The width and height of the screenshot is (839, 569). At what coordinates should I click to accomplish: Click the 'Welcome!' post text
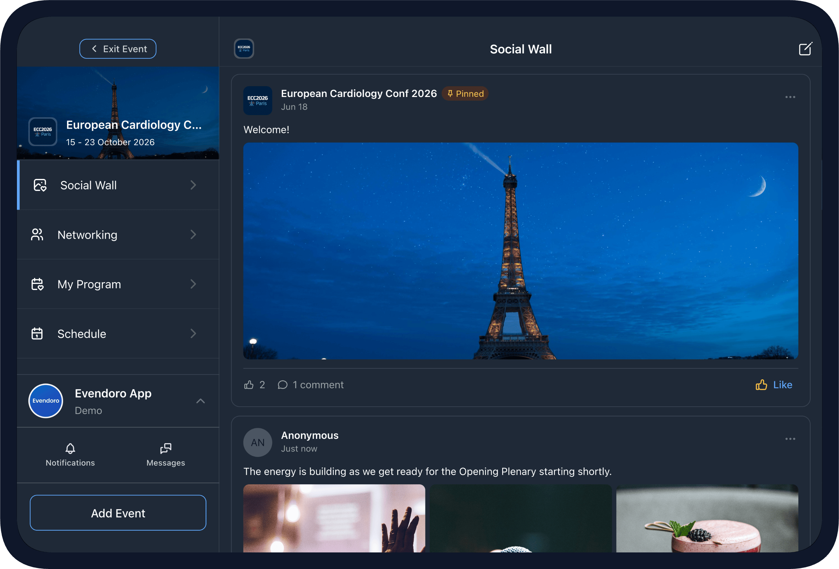[266, 130]
